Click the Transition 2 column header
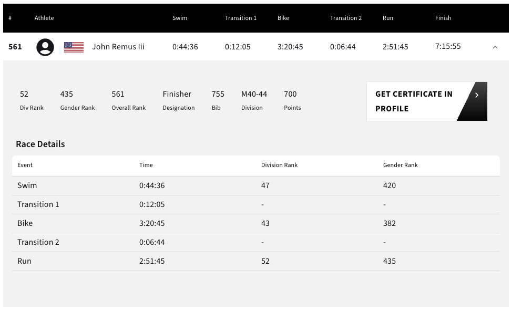 pos(346,18)
